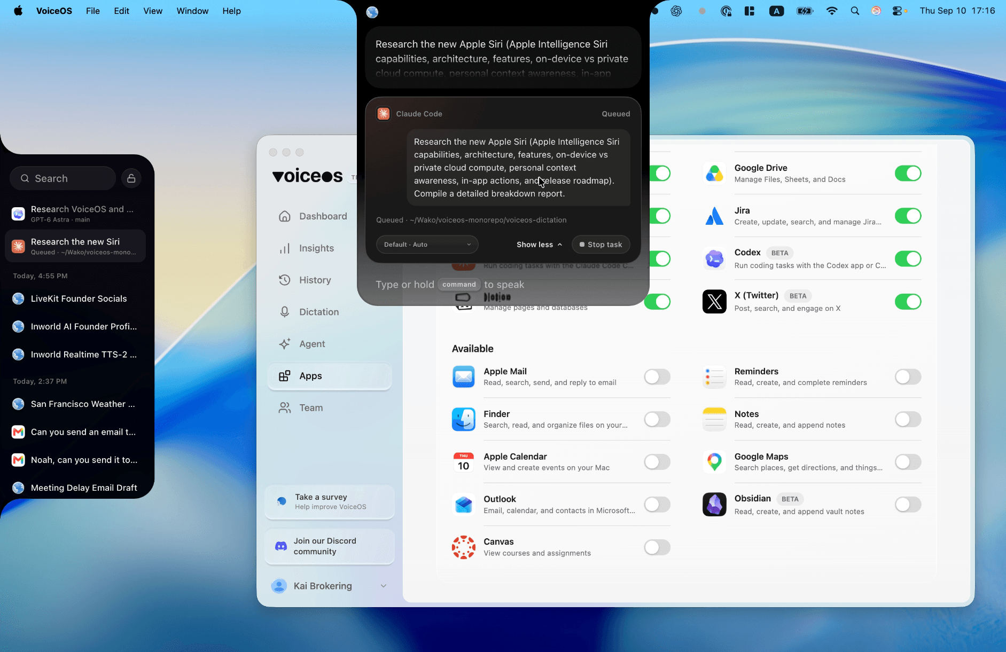The image size is (1006, 652).
Task: Click the Claude Code icon in task card
Action: tap(384, 114)
